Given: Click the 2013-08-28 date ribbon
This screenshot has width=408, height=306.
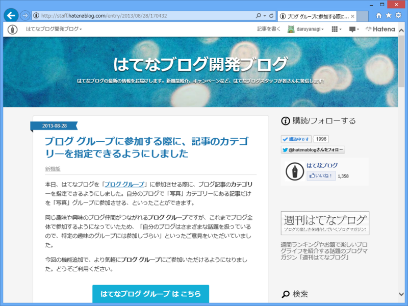Looking at the screenshot, I should coord(54,125).
